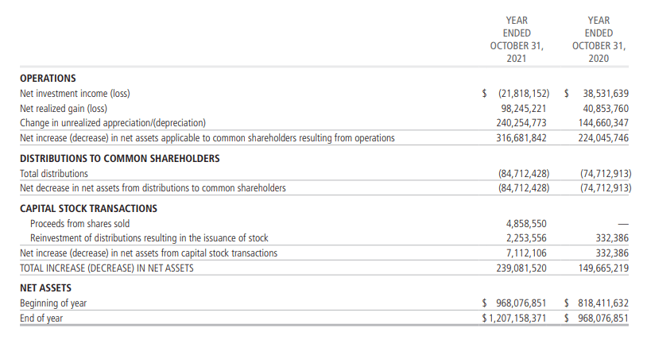Select the Net realized gain (loss) label

[64, 109]
